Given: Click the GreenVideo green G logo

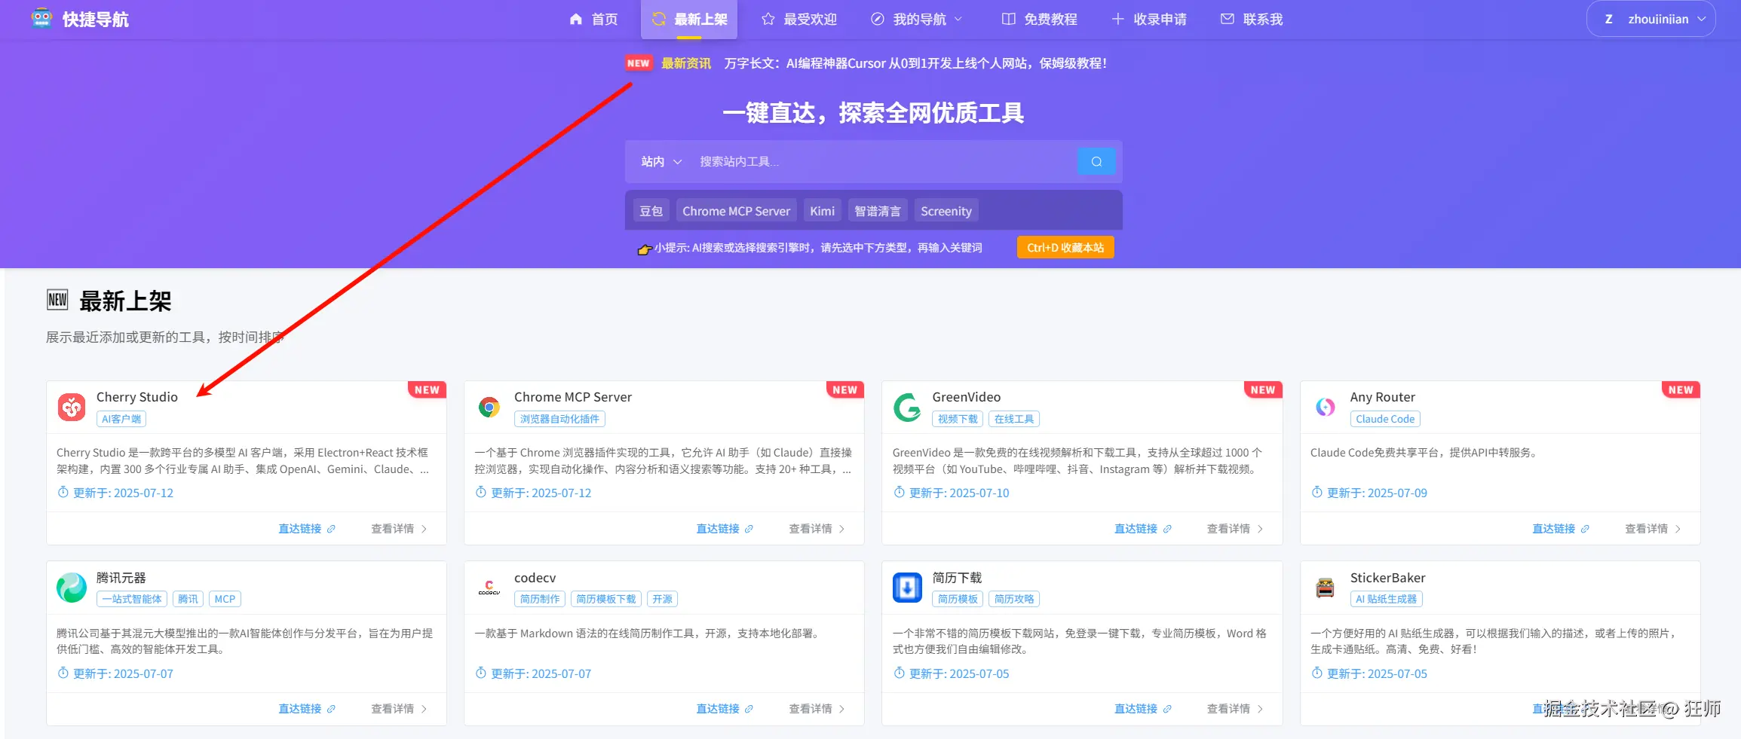Looking at the screenshot, I should [907, 407].
